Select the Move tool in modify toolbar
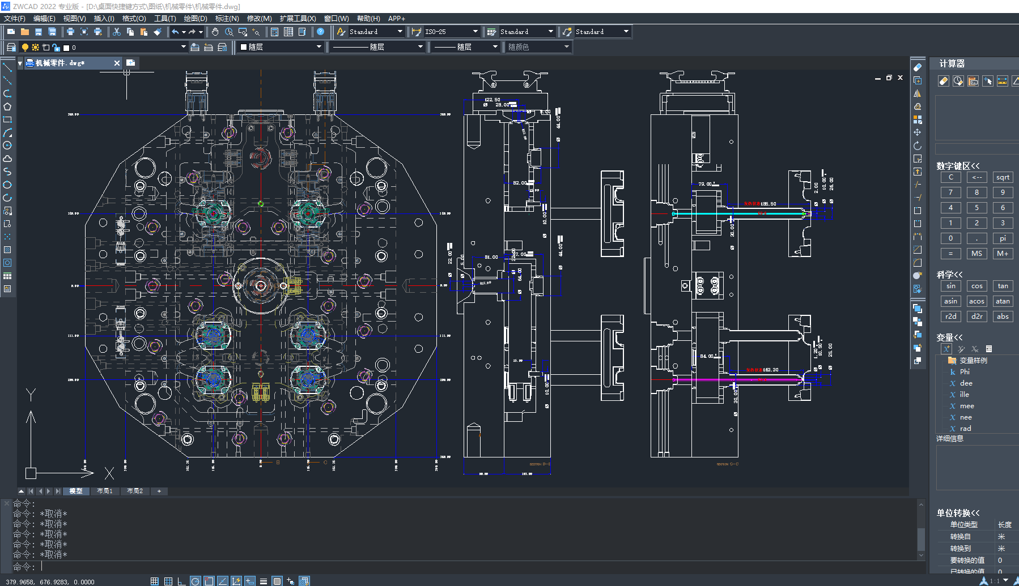 917,132
